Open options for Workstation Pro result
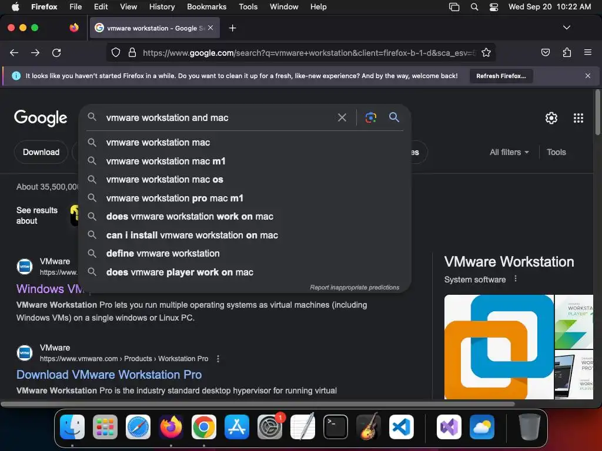Image resolution: width=602 pixels, height=451 pixels. coord(218,359)
